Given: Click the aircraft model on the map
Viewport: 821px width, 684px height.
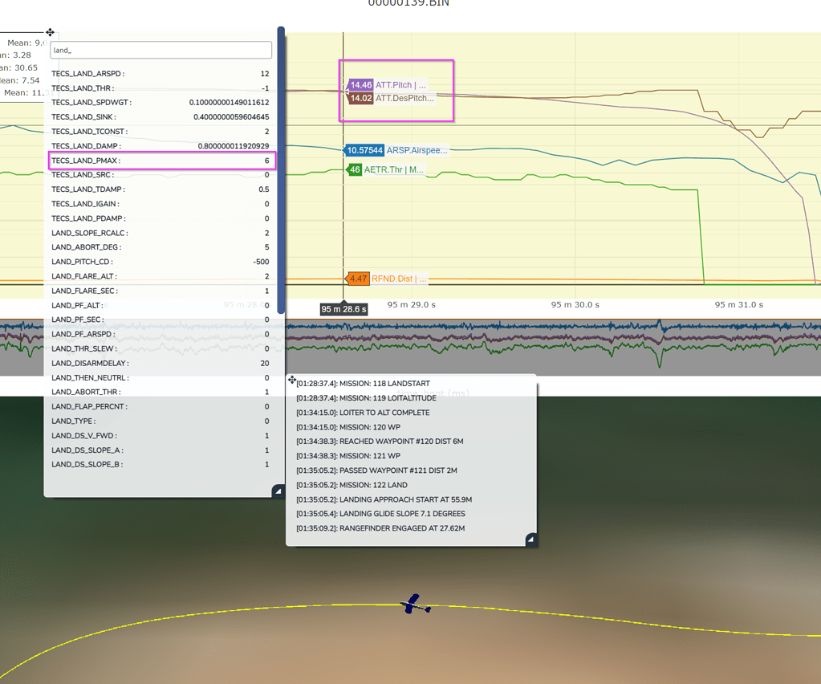Looking at the screenshot, I should click(x=413, y=605).
